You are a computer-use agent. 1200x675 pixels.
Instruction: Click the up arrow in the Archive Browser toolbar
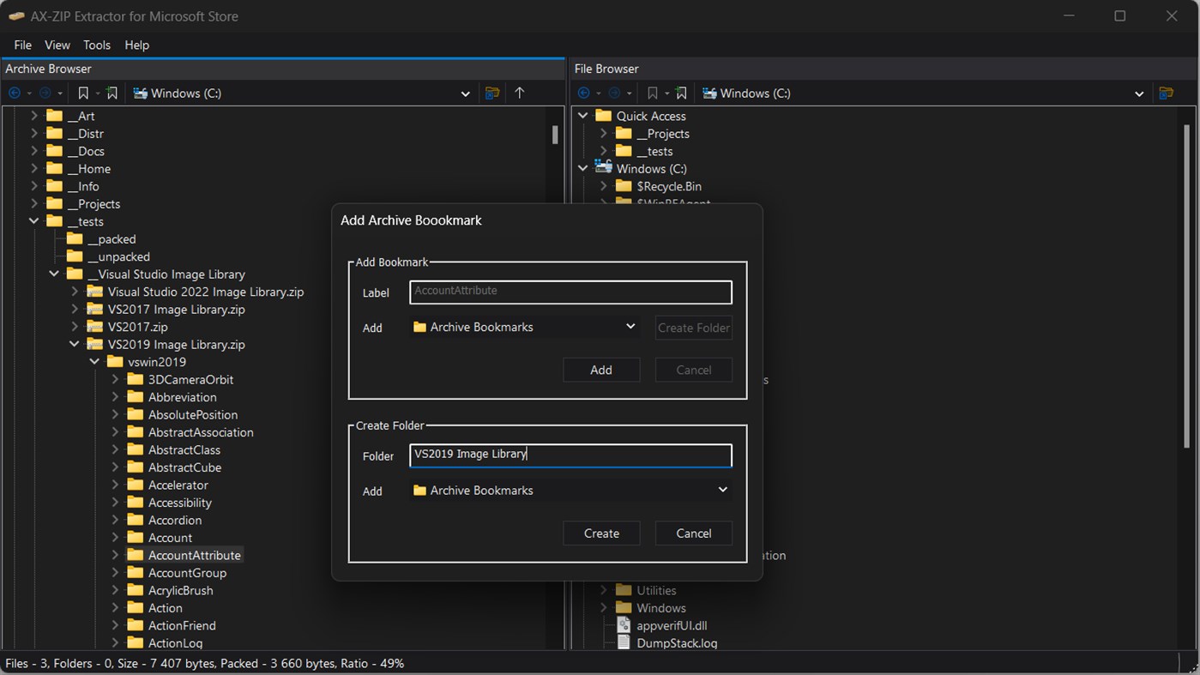[x=519, y=93]
